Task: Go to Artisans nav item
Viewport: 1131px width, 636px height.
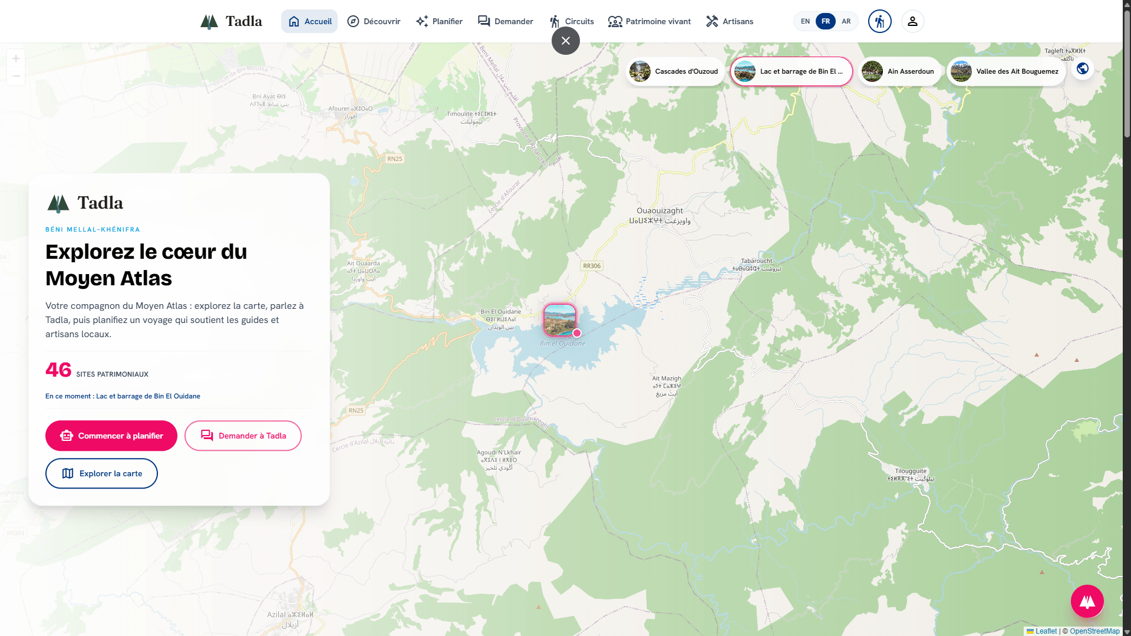Action: (730, 21)
